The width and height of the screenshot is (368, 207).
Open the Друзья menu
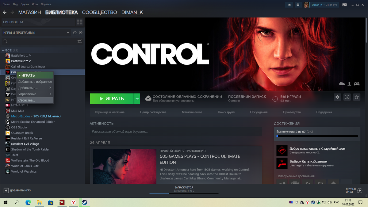pyautogui.click(x=25, y=4)
